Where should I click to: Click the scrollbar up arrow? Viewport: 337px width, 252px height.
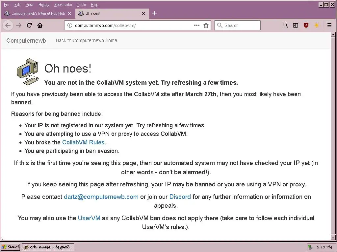tap(333, 34)
